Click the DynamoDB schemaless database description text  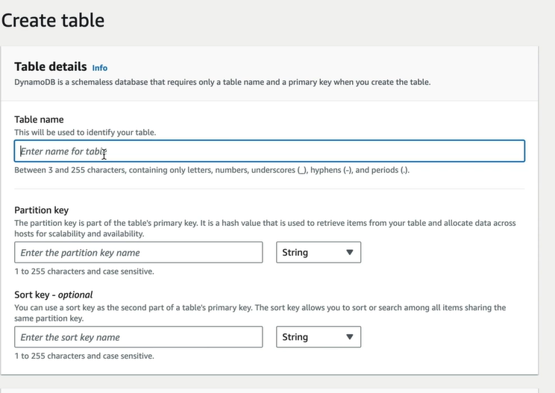pyautogui.click(x=222, y=82)
